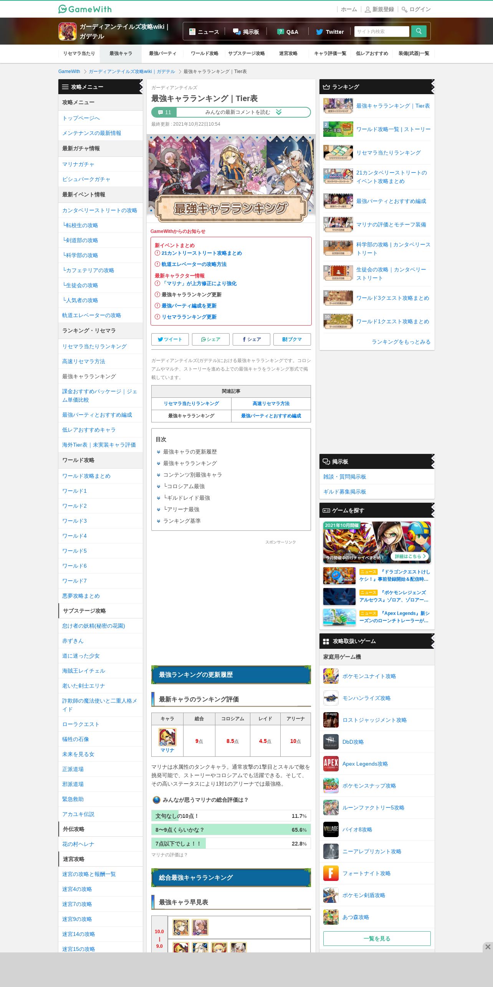Open the Twitter header link
Viewport: 493px width, 987px height.
coord(330,32)
